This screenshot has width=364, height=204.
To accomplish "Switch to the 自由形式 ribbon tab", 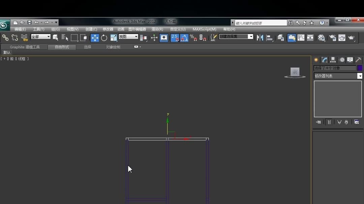I will [62, 47].
